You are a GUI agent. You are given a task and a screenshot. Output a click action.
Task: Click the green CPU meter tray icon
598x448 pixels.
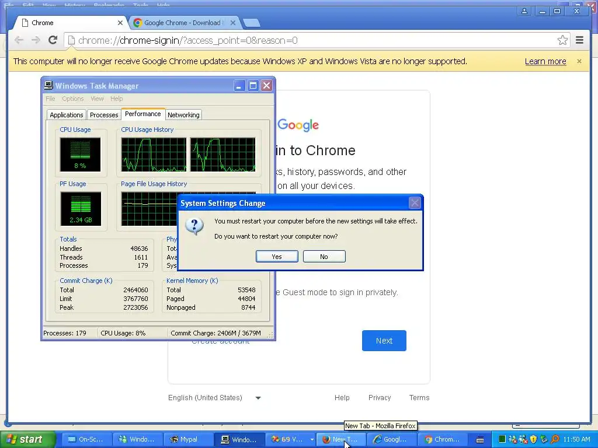(x=502, y=439)
